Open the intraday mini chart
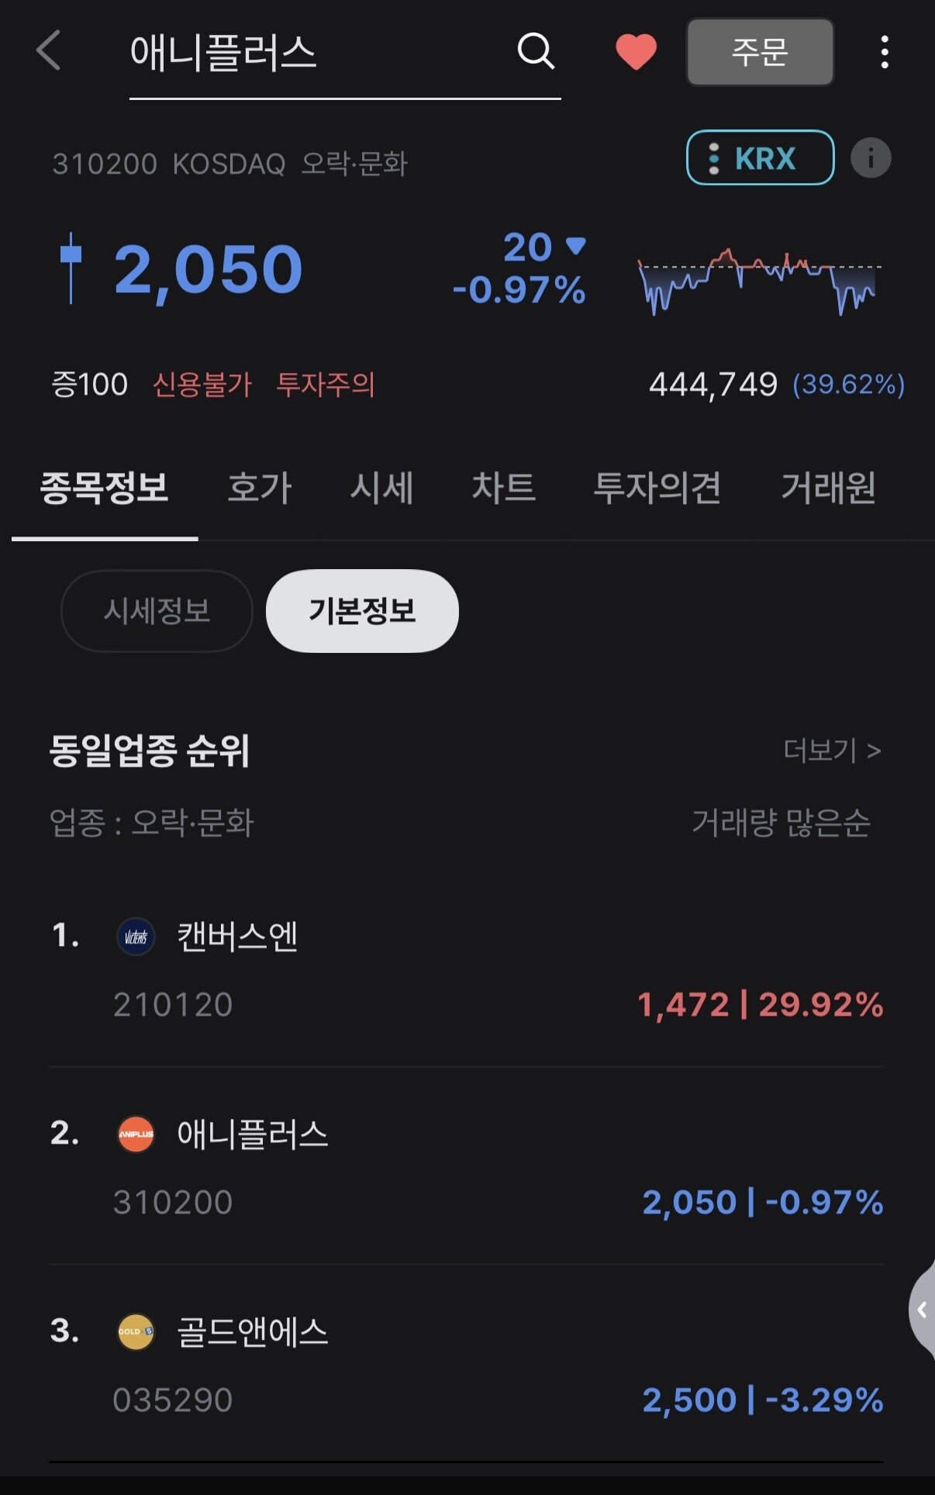 click(759, 281)
